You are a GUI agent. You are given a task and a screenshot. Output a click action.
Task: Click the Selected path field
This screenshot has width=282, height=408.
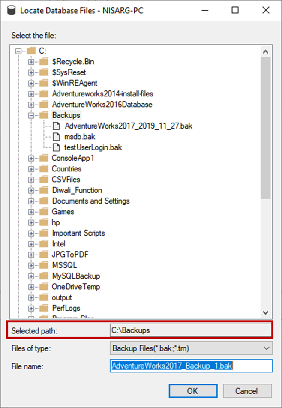point(191,330)
